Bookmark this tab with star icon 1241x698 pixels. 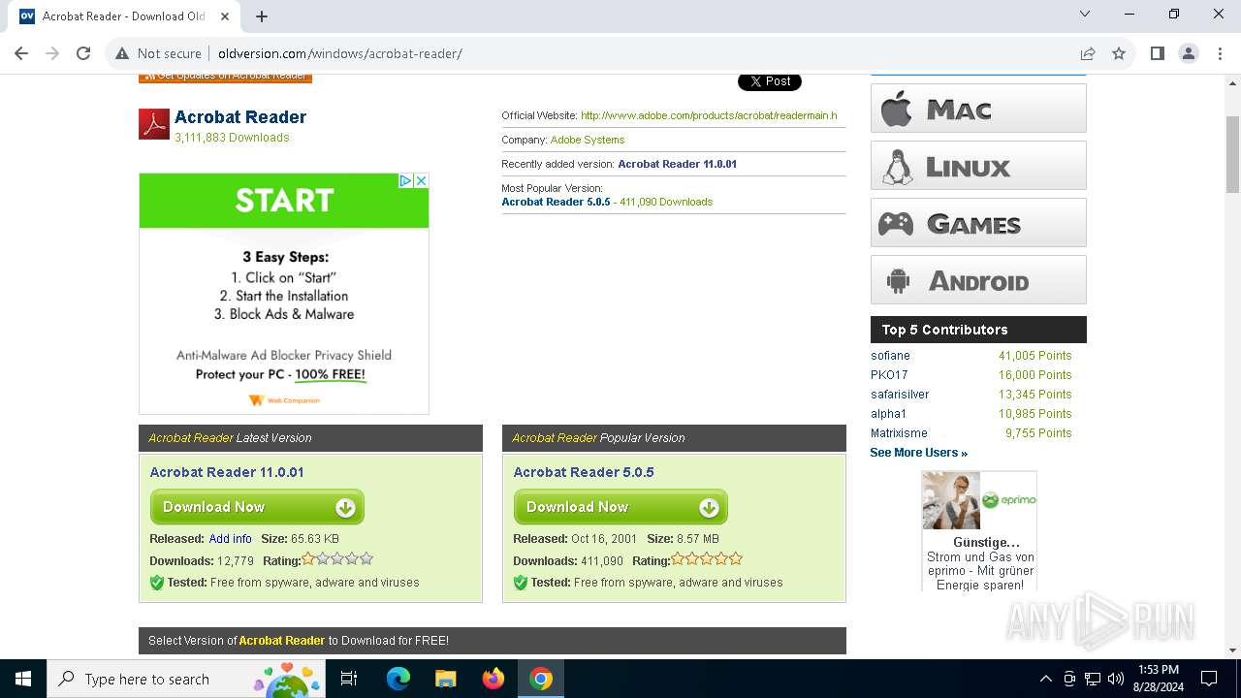pos(1119,53)
